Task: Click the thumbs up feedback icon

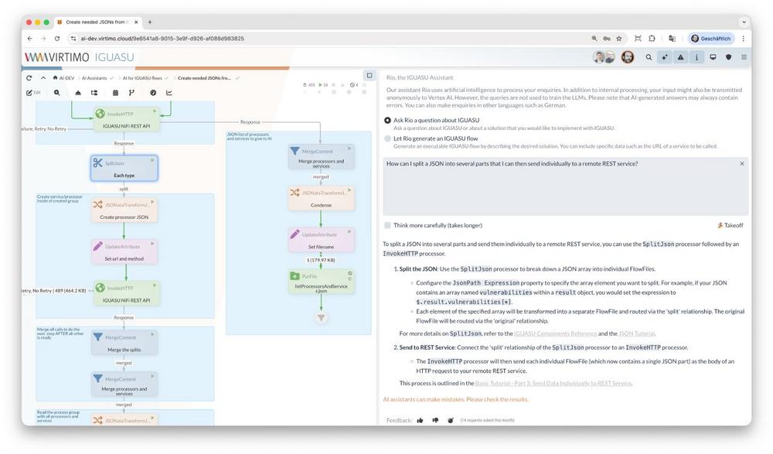Action: (x=421, y=420)
